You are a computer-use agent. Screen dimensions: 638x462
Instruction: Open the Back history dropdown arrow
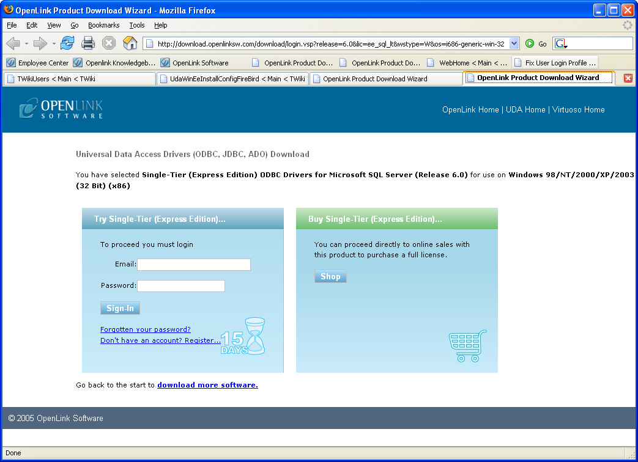(x=26, y=43)
